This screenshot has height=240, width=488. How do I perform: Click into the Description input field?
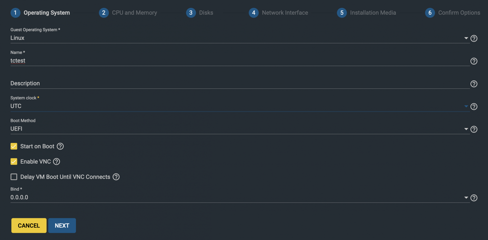[240, 84]
